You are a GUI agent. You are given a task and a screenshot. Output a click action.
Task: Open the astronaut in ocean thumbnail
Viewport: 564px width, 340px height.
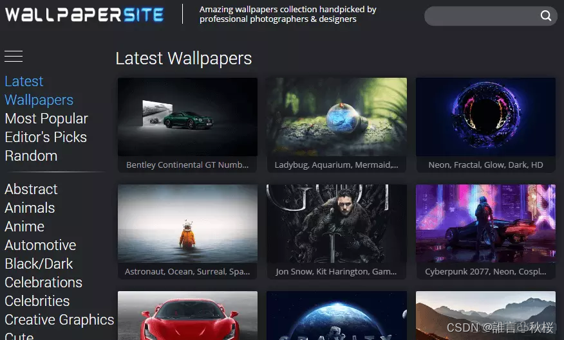pyautogui.click(x=187, y=223)
